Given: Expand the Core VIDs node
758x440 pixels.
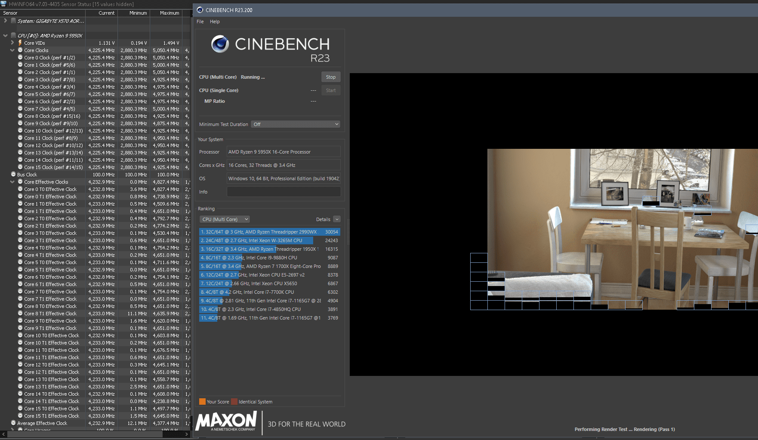Looking at the screenshot, I should pos(12,43).
